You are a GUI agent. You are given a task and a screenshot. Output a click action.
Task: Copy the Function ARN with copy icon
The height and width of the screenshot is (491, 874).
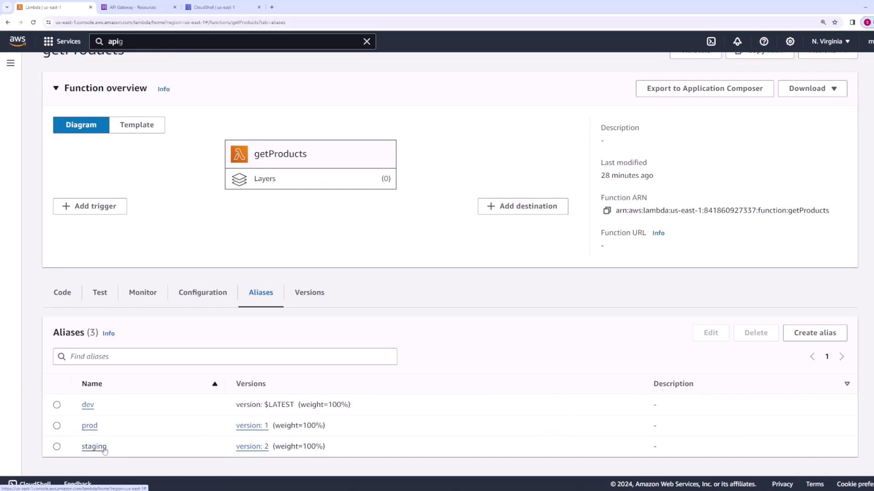[607, 210]
